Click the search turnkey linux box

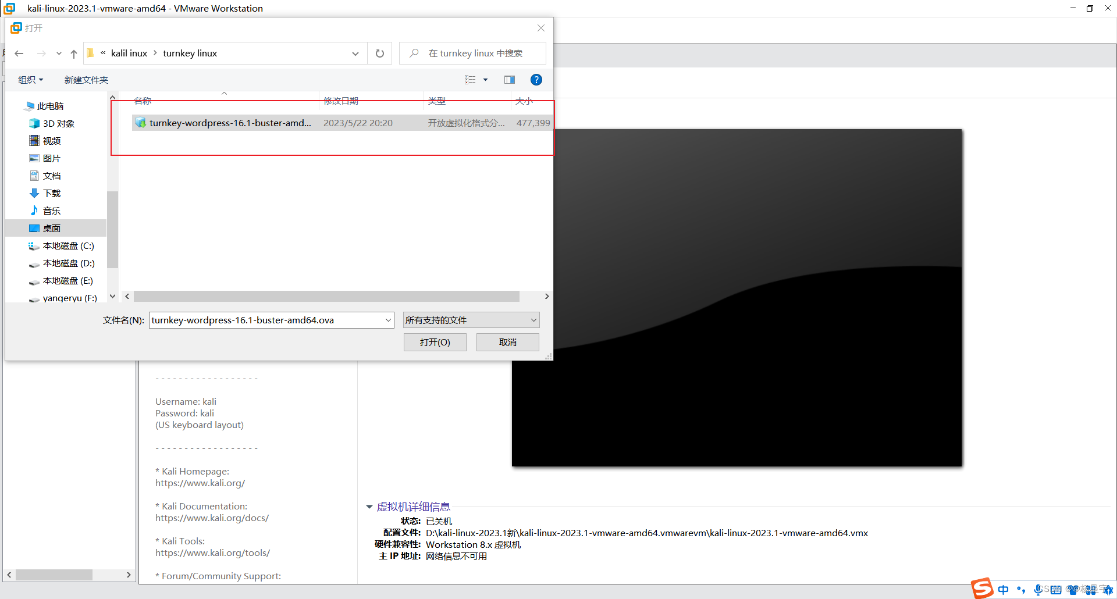[472, 54]
